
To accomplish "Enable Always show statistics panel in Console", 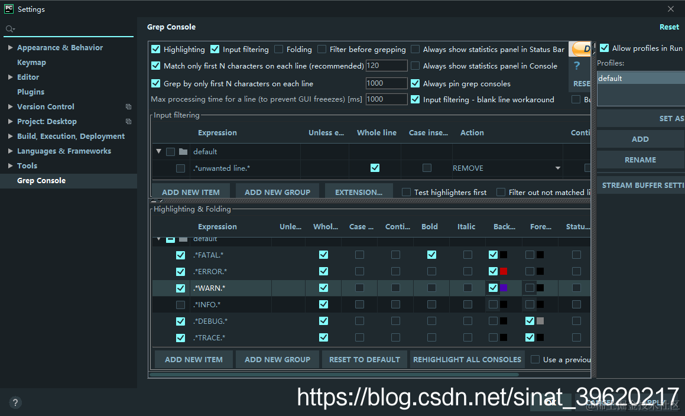I will [415, 66].
